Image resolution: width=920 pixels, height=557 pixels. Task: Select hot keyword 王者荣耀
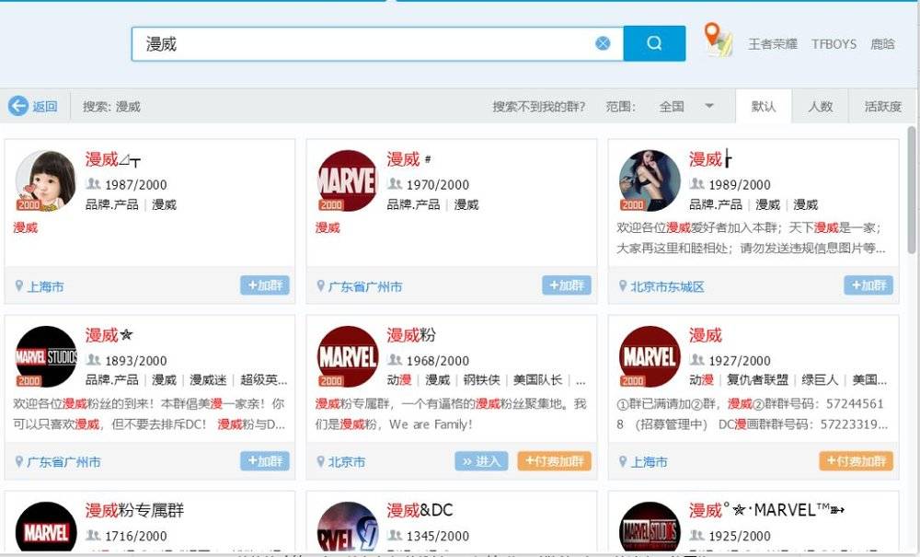pos(773,44)
